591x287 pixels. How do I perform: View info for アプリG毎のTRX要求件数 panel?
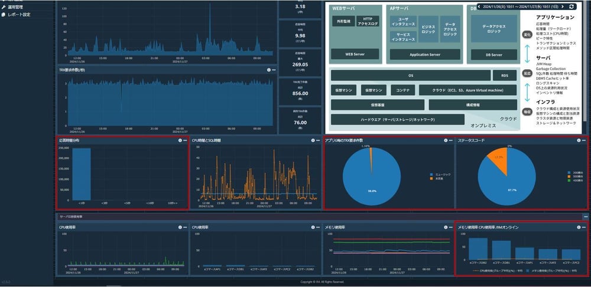click(x=446, y=141)
